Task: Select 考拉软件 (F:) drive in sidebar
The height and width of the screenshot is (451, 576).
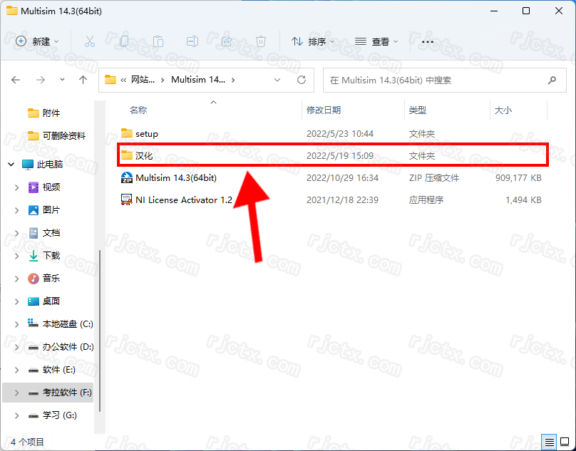Action: pos(67,393)
